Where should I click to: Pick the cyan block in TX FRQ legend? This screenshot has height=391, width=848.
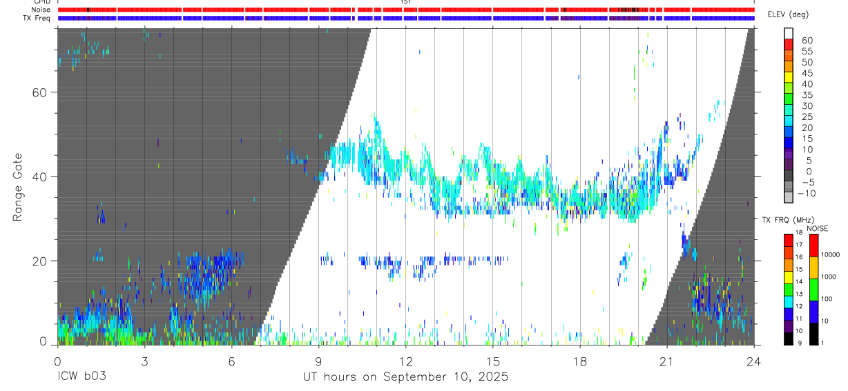[788, 301]
